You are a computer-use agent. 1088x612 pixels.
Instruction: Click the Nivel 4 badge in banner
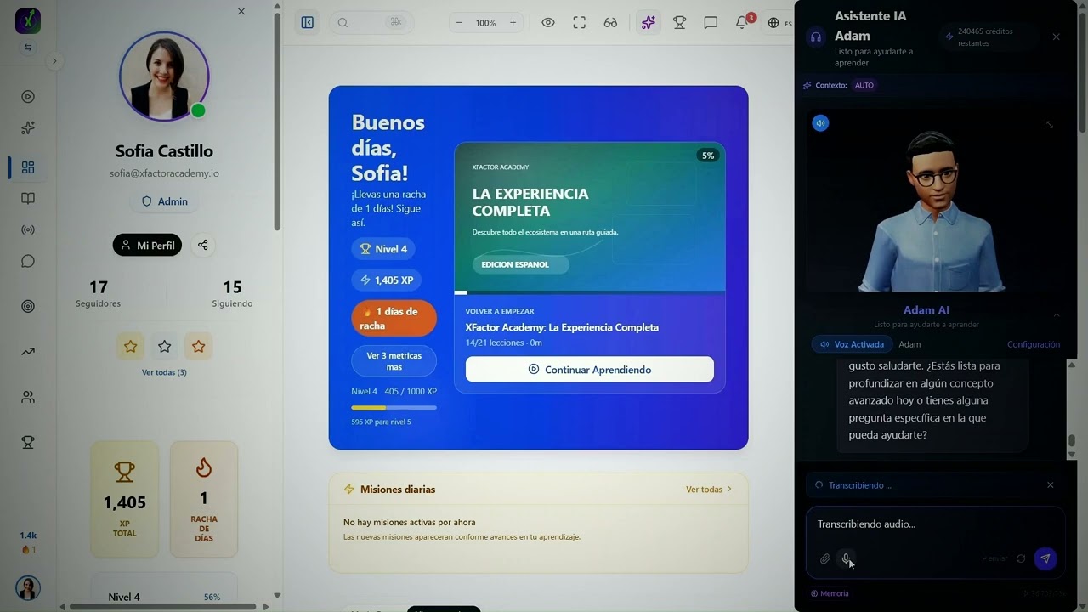(383, 249)
